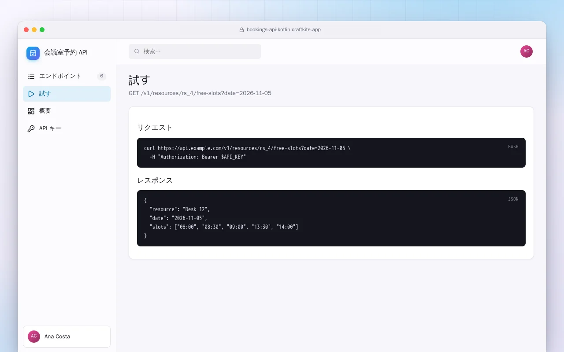The height and width of the screenshot is (352, 564).
Task: Open the エンドポイント section
Action: (67, 76)
